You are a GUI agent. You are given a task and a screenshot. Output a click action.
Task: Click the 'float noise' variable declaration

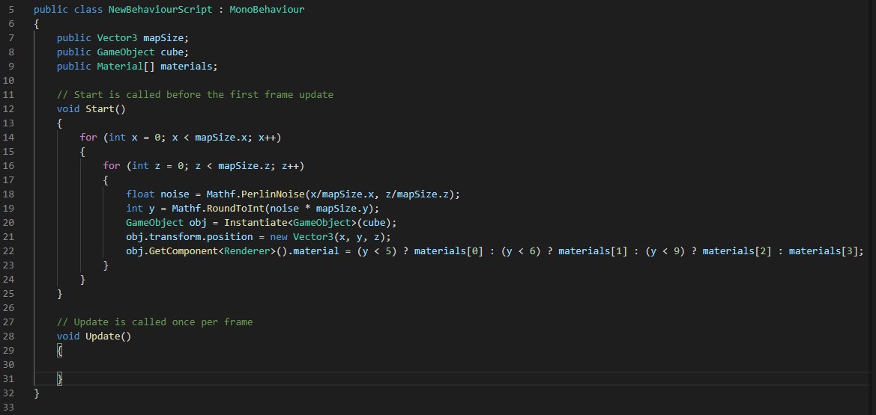click(157, 194)
